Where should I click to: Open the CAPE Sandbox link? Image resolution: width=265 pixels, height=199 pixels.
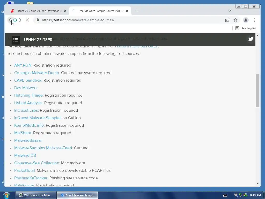28,80
